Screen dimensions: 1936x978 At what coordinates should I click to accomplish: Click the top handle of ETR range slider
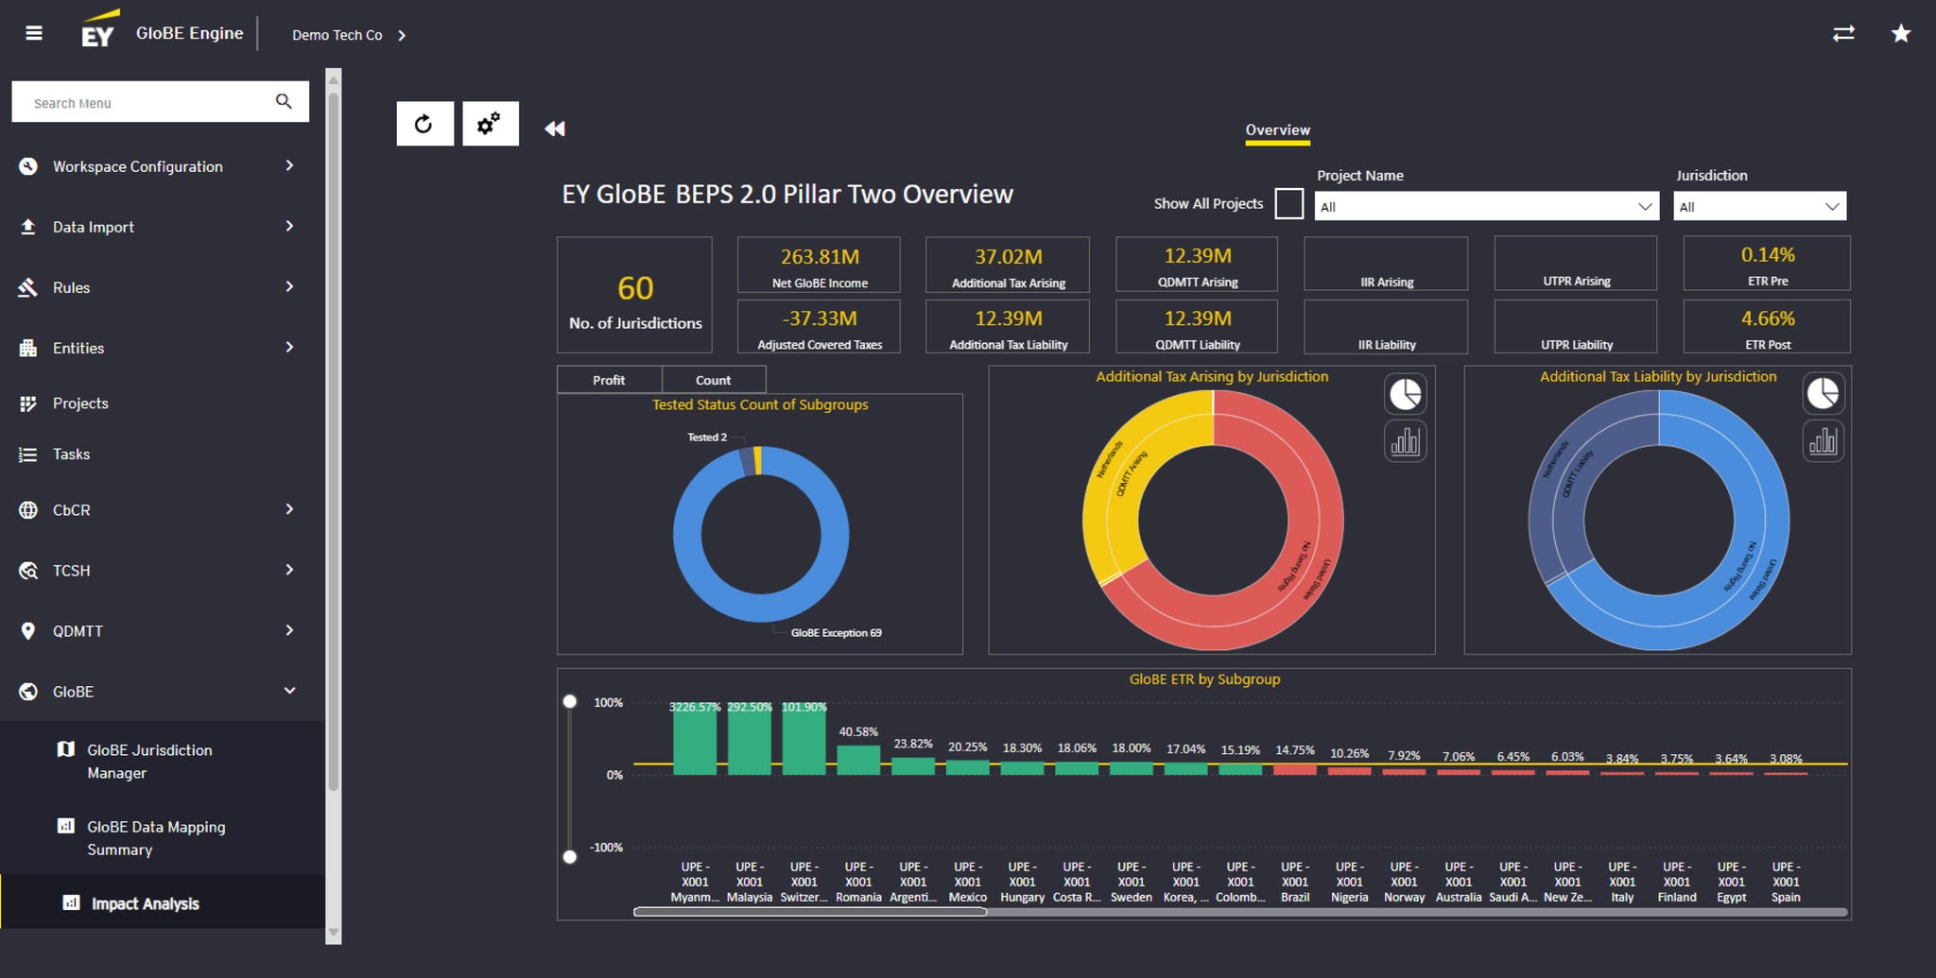tap(570, 701)
